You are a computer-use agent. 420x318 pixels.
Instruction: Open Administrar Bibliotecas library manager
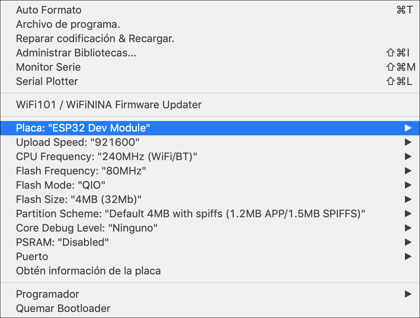[210, 53]
